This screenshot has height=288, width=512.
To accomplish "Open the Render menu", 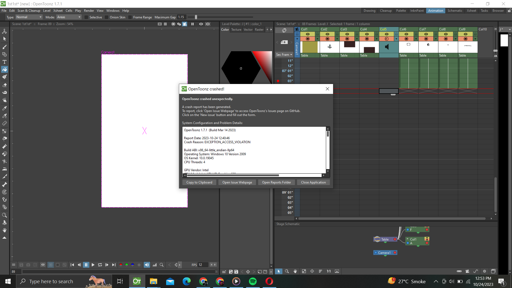I will click(x=89, y=11).
